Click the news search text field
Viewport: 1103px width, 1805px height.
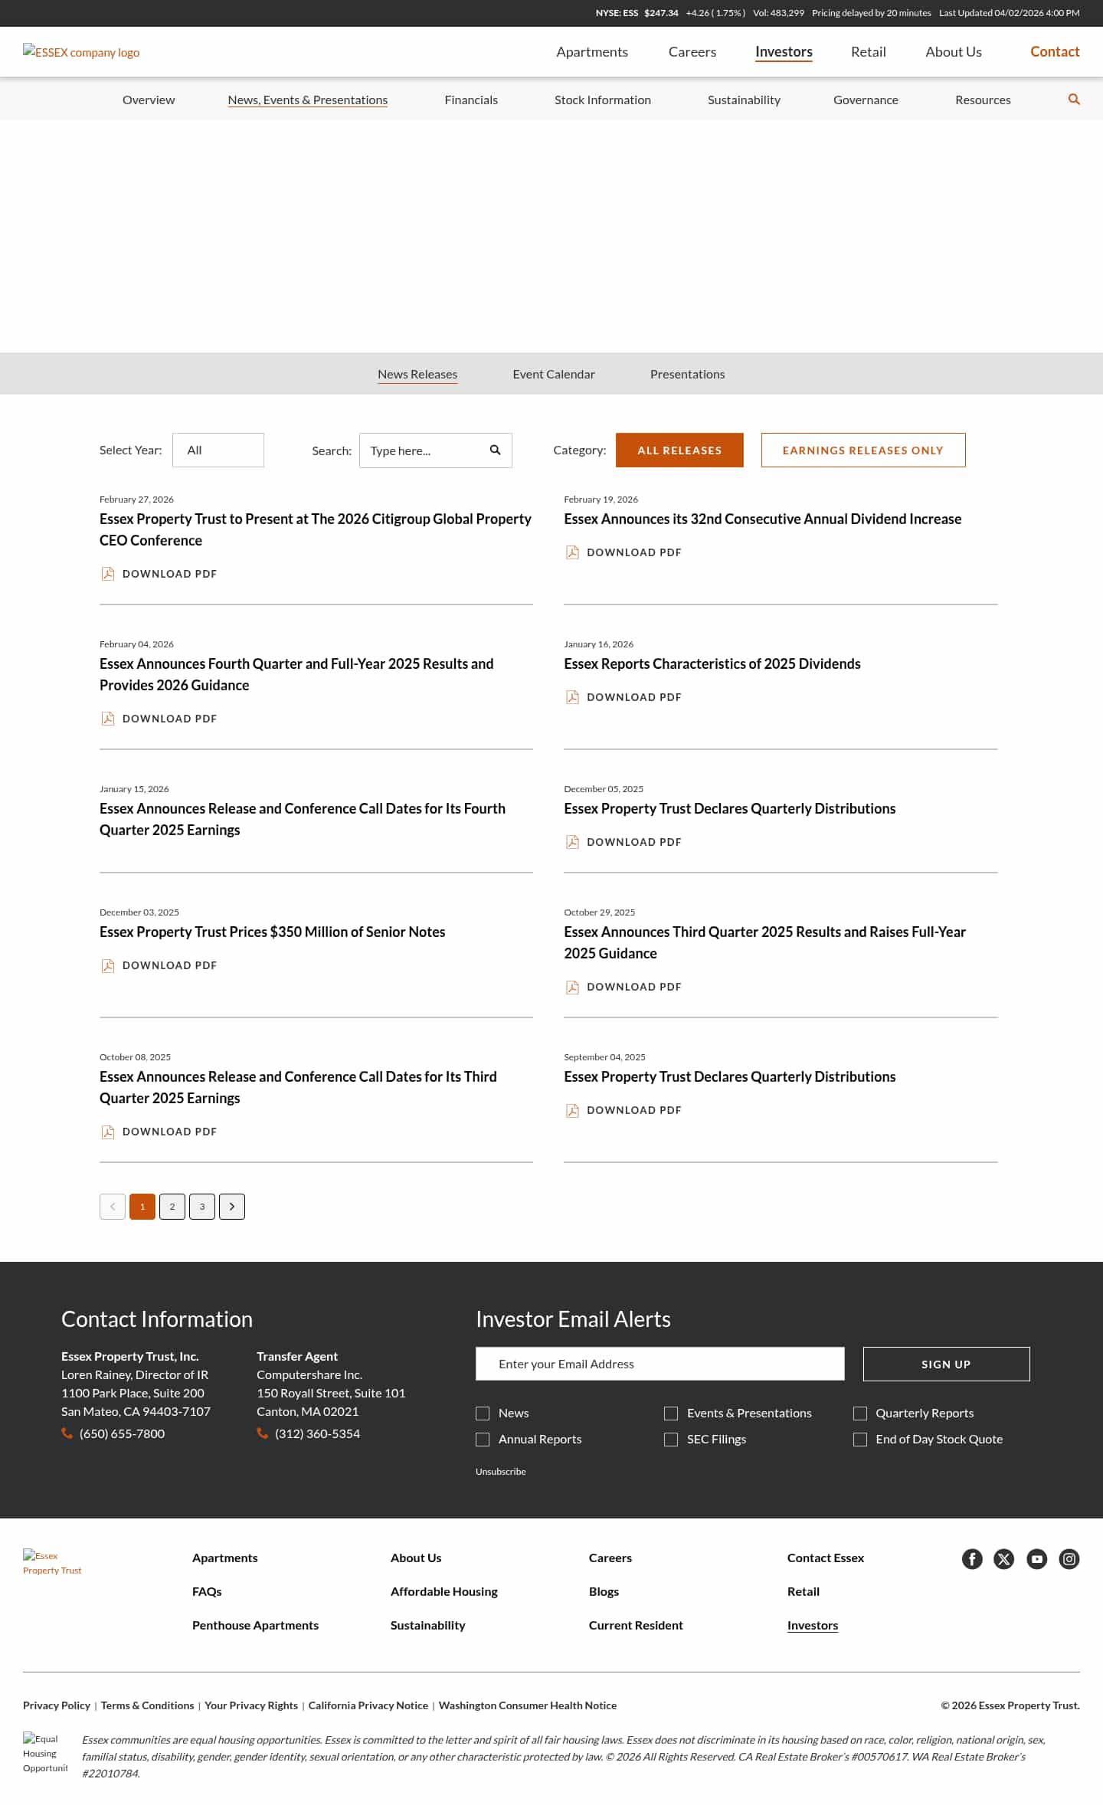436,450
